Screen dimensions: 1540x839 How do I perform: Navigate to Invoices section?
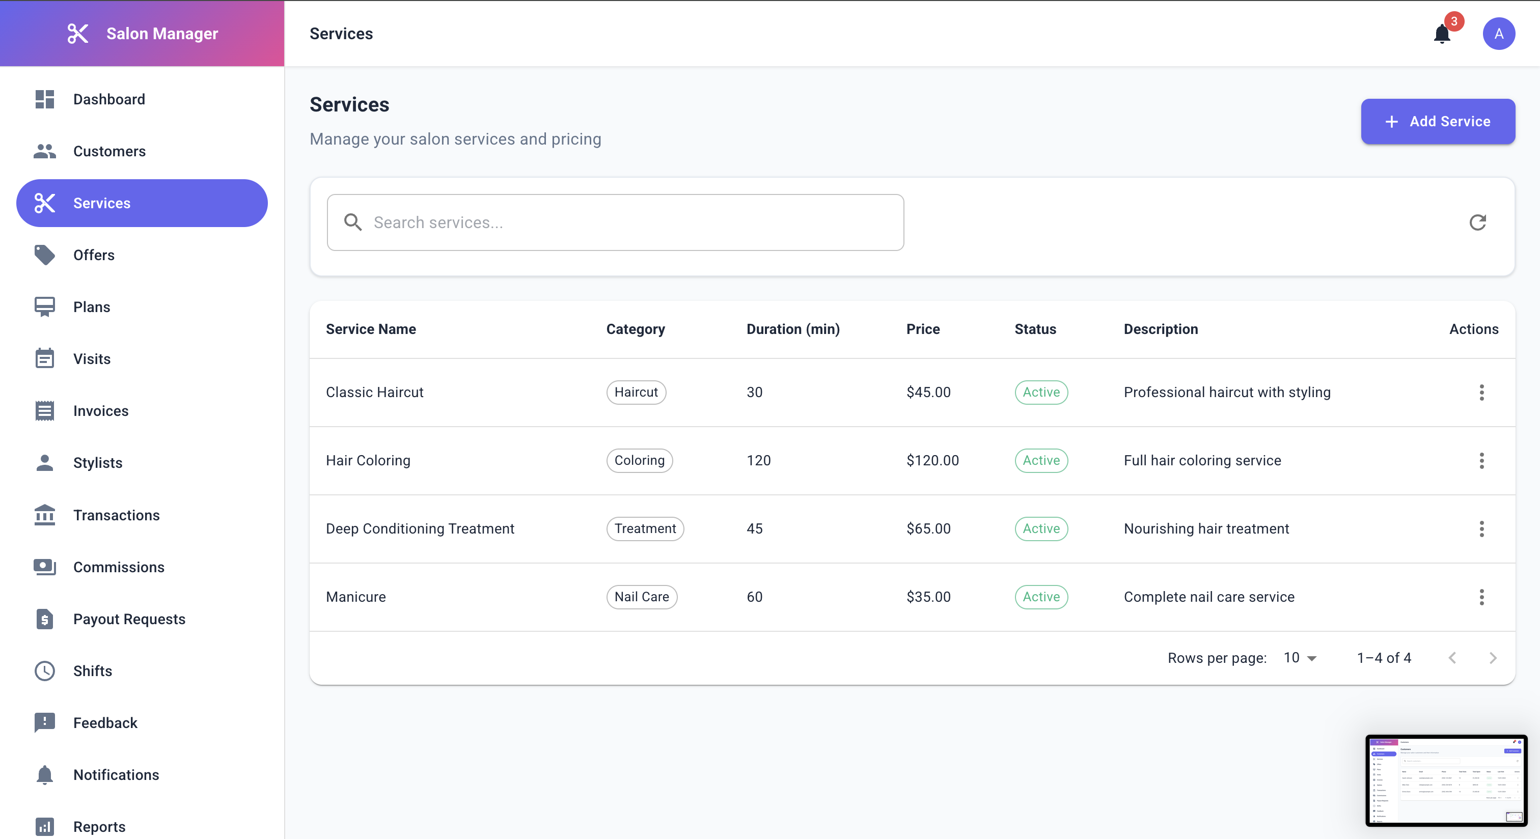click(101, 411)
